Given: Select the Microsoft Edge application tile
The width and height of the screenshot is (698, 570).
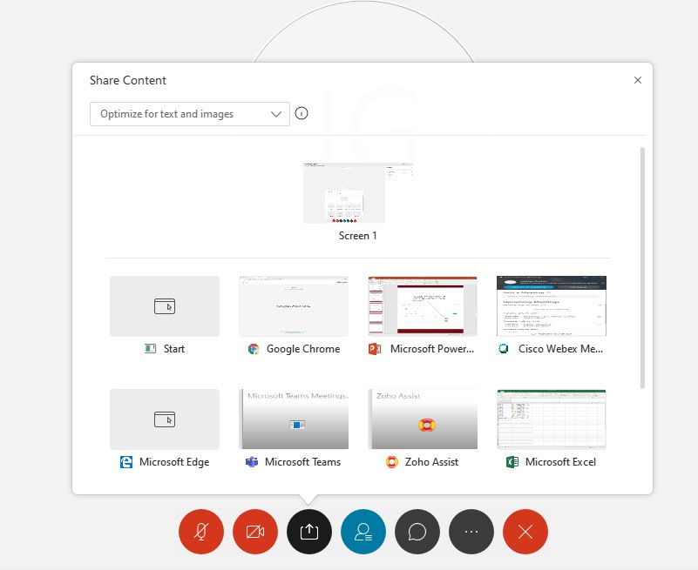Looking at the screenshot, I should click(165, 419).
